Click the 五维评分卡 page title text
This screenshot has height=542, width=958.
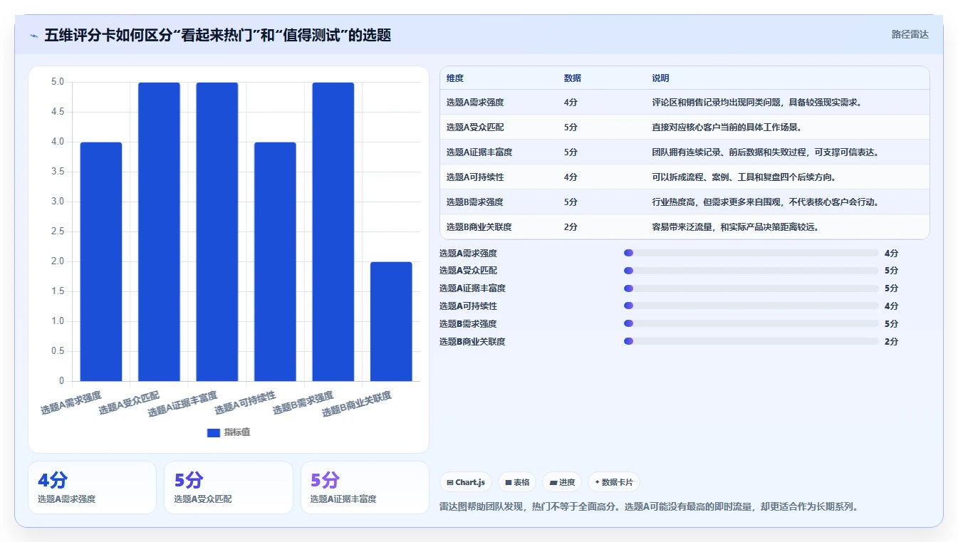218,36
